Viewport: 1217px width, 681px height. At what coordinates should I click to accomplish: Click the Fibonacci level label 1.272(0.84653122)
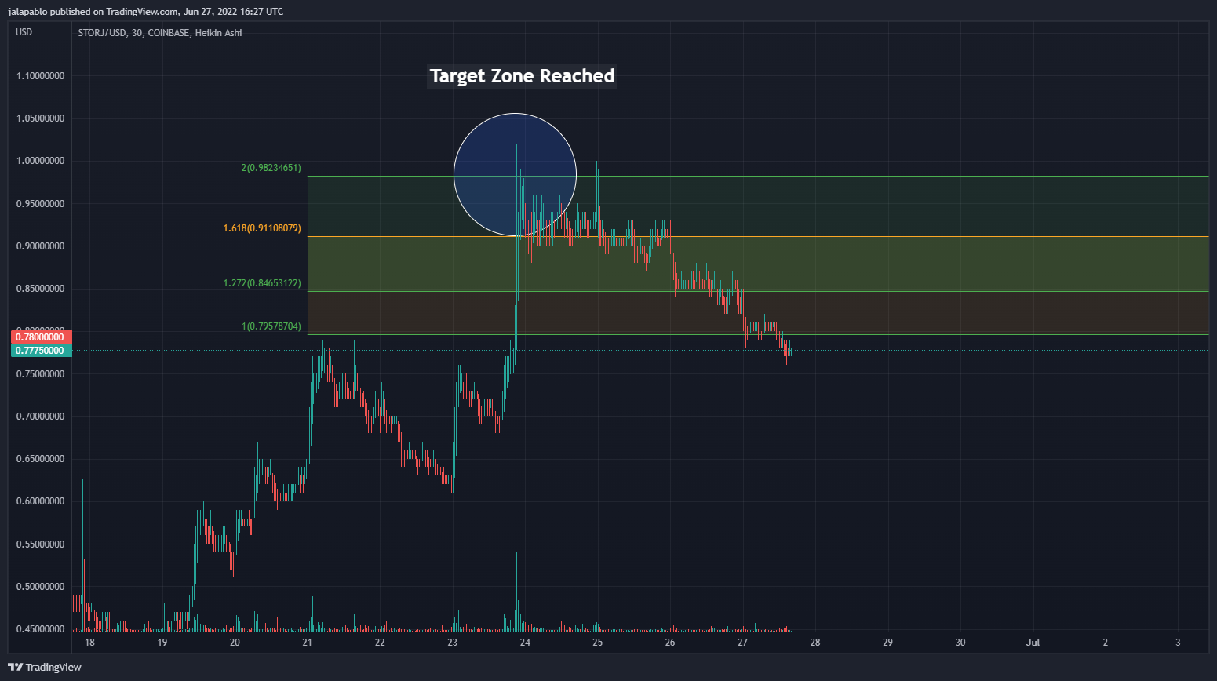262,283
